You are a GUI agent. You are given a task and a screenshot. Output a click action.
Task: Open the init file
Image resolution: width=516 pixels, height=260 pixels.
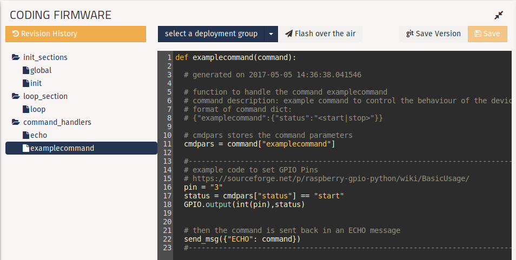point(36,83)
